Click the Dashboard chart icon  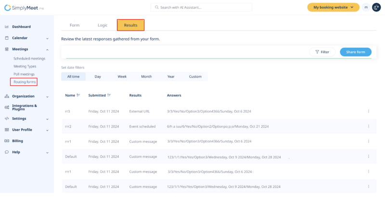[7, 27]
